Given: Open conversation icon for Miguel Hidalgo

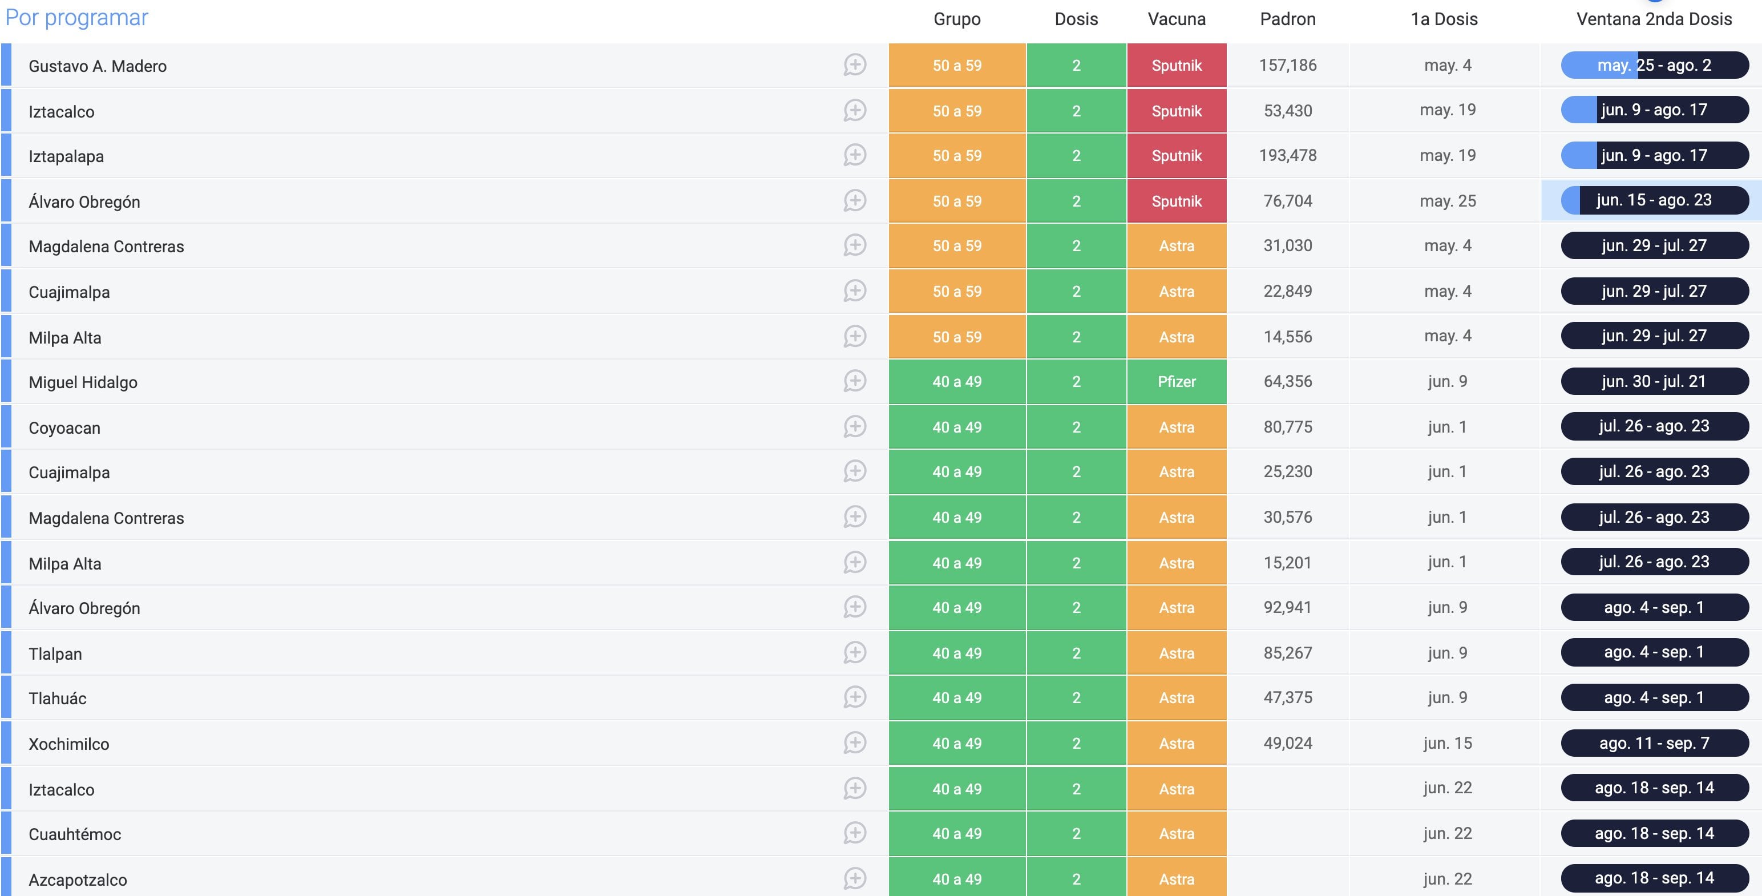Looking at the screenshot, I should (x=854, y=381).
